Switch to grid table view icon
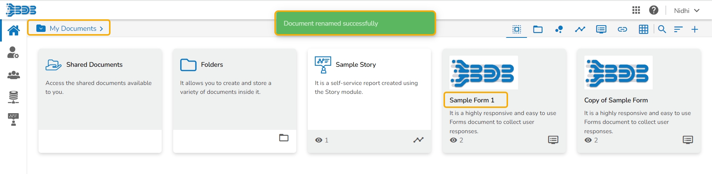712x174 pixels. click(x=643, y=29)
